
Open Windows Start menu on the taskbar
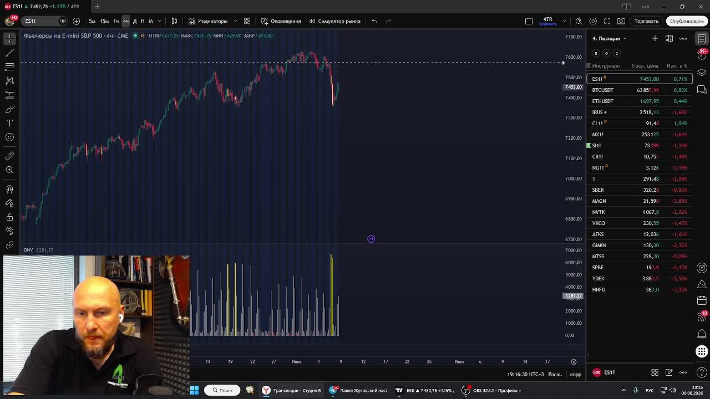[194, 390]
